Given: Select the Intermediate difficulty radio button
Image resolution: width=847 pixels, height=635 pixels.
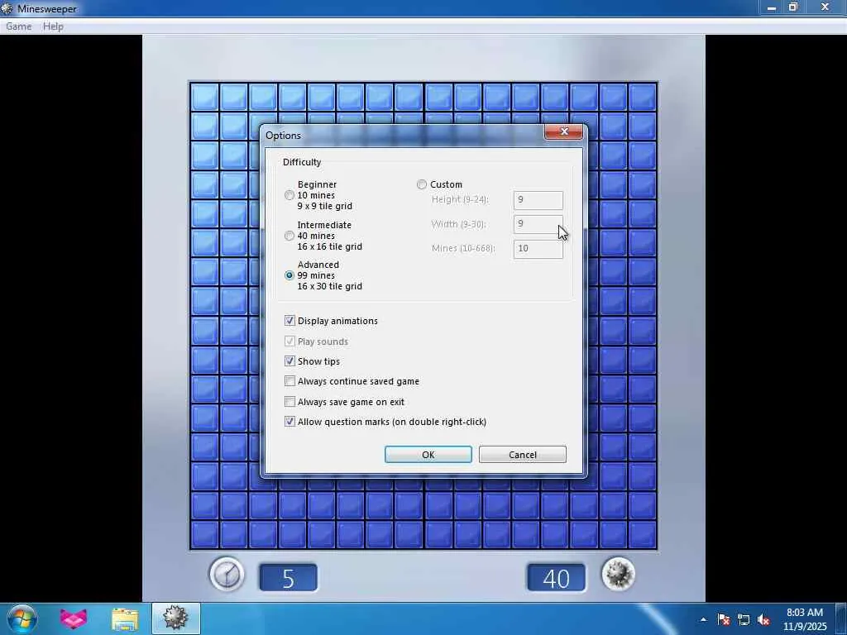Looking at the screenshot, I should [290, 236].
